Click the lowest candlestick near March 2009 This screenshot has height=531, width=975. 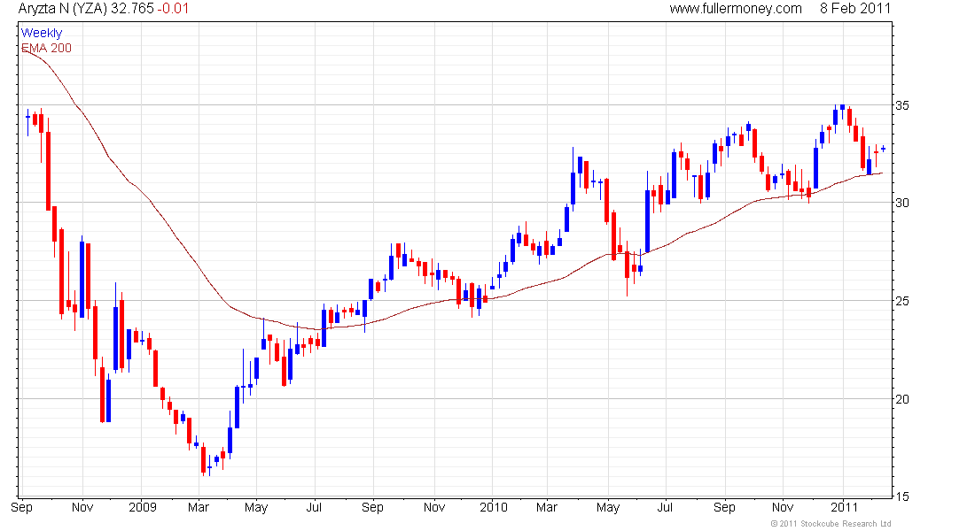(x=203, y=459)
